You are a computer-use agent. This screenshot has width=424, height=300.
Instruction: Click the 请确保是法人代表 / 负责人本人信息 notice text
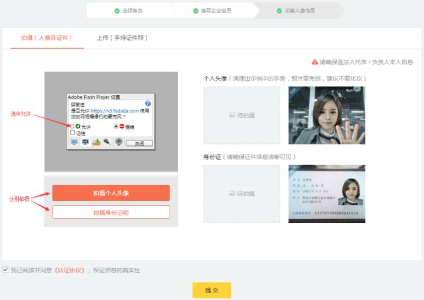366,62
